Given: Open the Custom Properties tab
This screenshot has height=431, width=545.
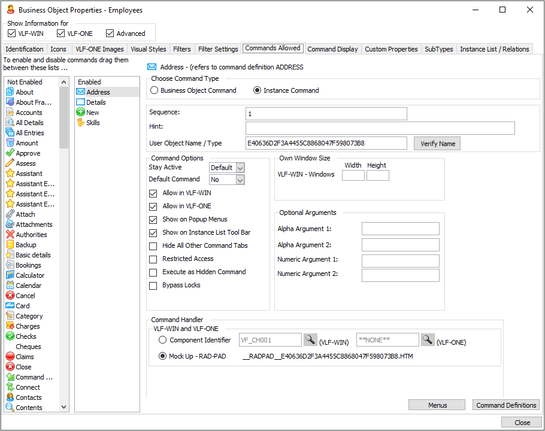Looking at the screenshot, I should coord(391,49).
